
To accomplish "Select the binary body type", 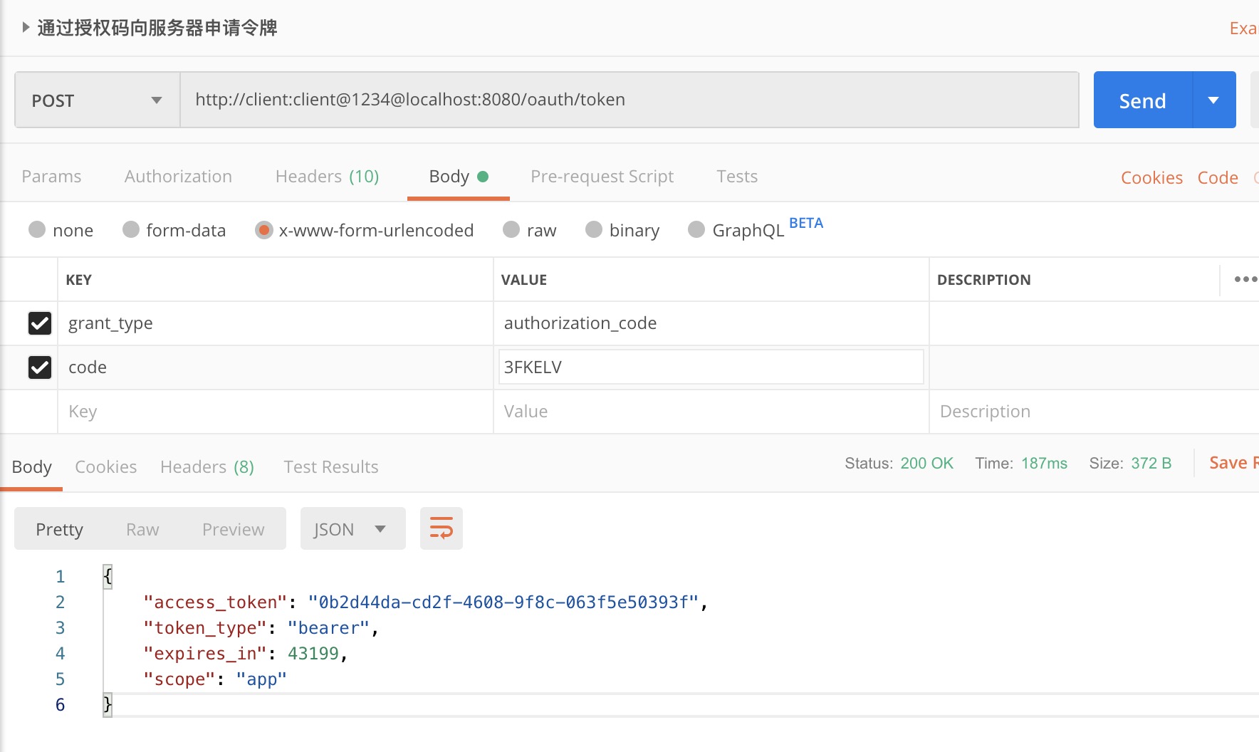I will pyautogui.click(x=623, y=230).
